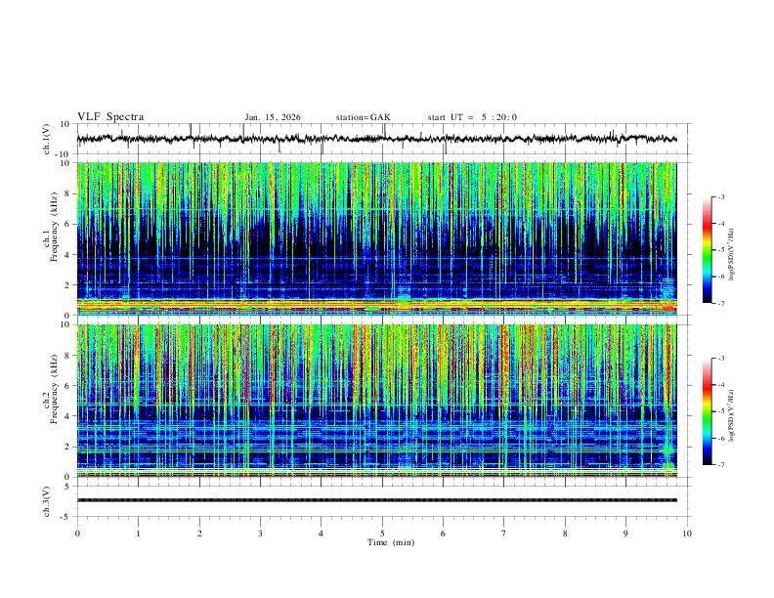774x598 pixels.
Task: Click the ch.2 color bar tick "-5"
Action: click(x=721, y=411)
